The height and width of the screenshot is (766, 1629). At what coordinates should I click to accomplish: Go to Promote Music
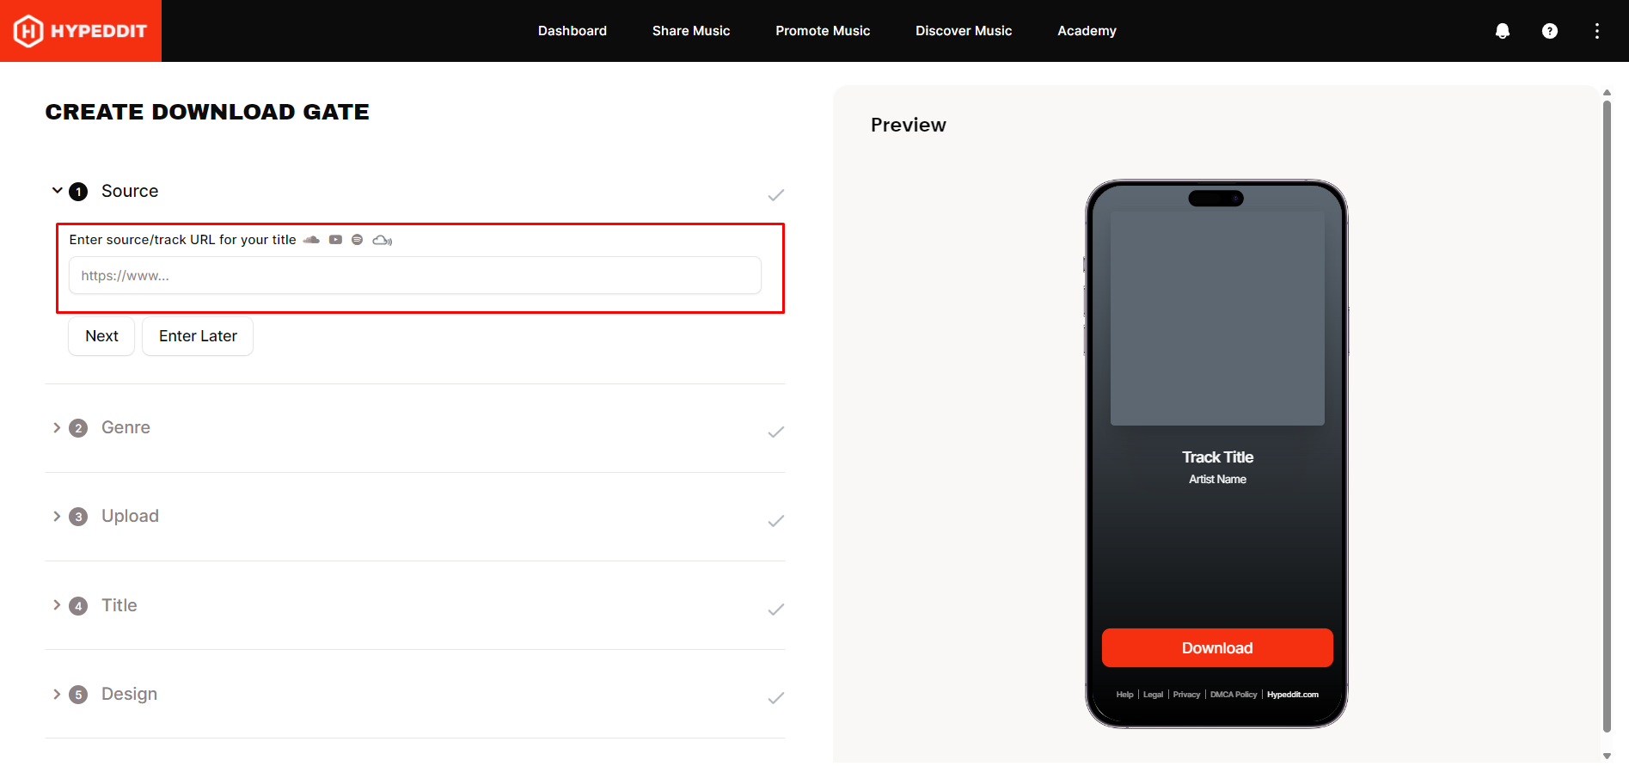tap(823, 31)
